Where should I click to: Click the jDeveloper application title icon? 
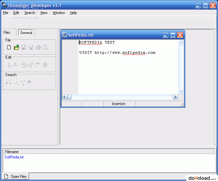pos(4,5)
